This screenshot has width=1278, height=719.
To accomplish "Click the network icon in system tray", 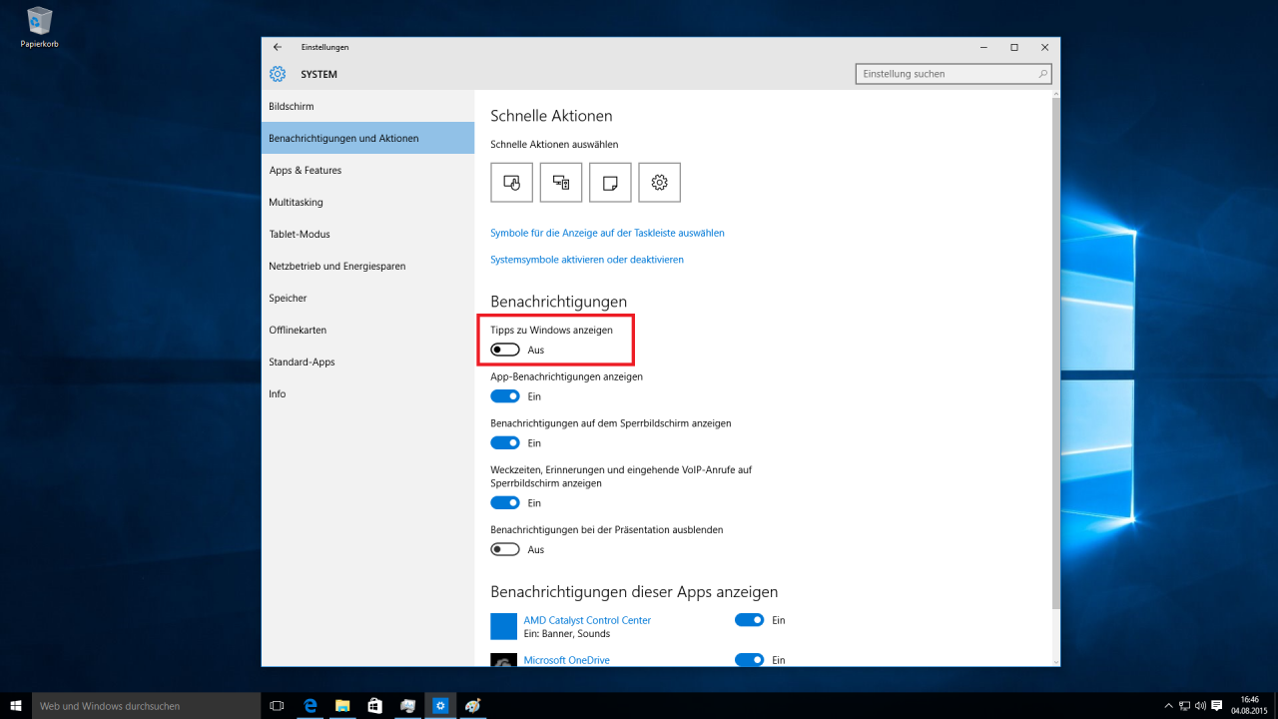I will [x=1183, y=706].
